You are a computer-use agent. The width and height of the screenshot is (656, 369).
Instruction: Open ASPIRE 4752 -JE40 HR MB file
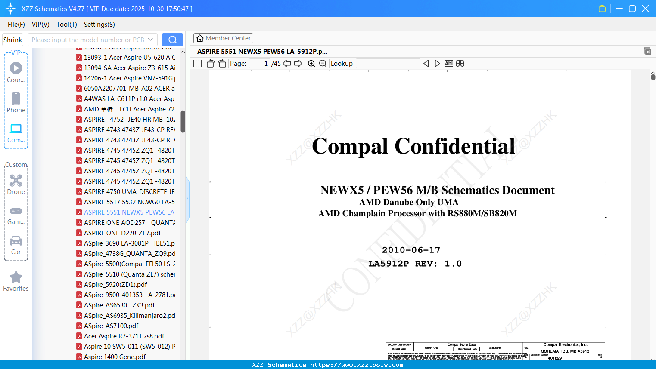click(129, 119)
